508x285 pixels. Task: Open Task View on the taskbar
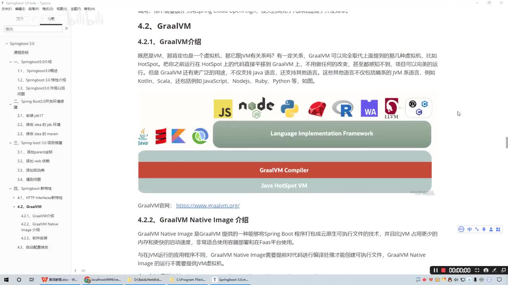[x=31, y=279]
